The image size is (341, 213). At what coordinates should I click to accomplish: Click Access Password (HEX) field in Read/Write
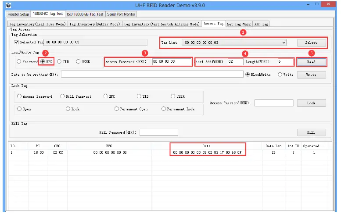point(172,62)
